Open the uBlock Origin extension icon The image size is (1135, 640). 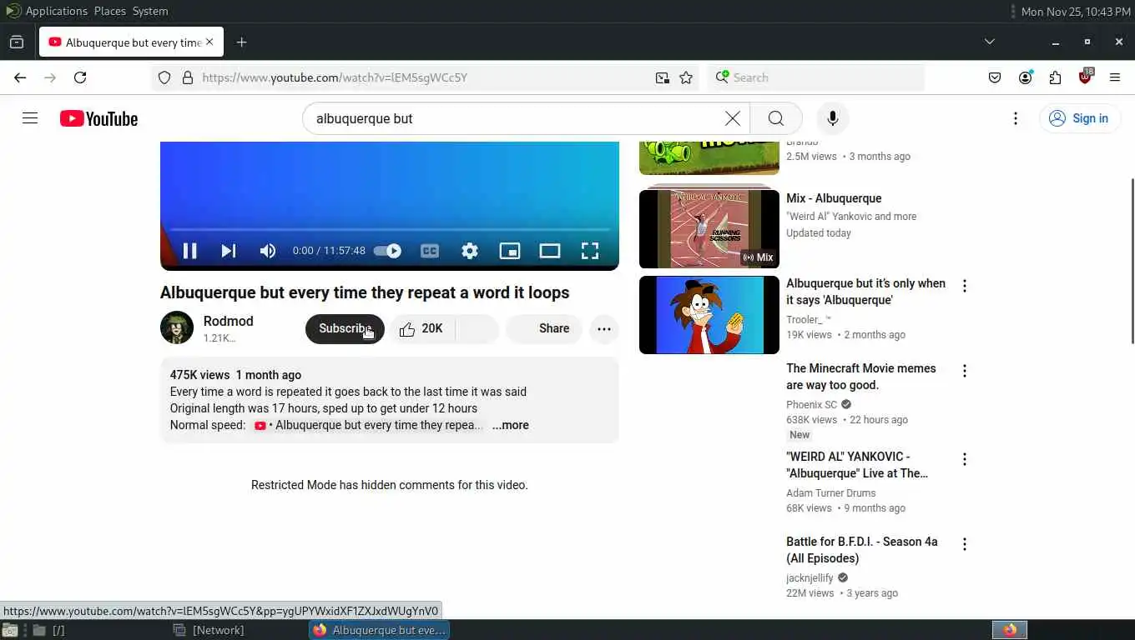click(1085, 76)
